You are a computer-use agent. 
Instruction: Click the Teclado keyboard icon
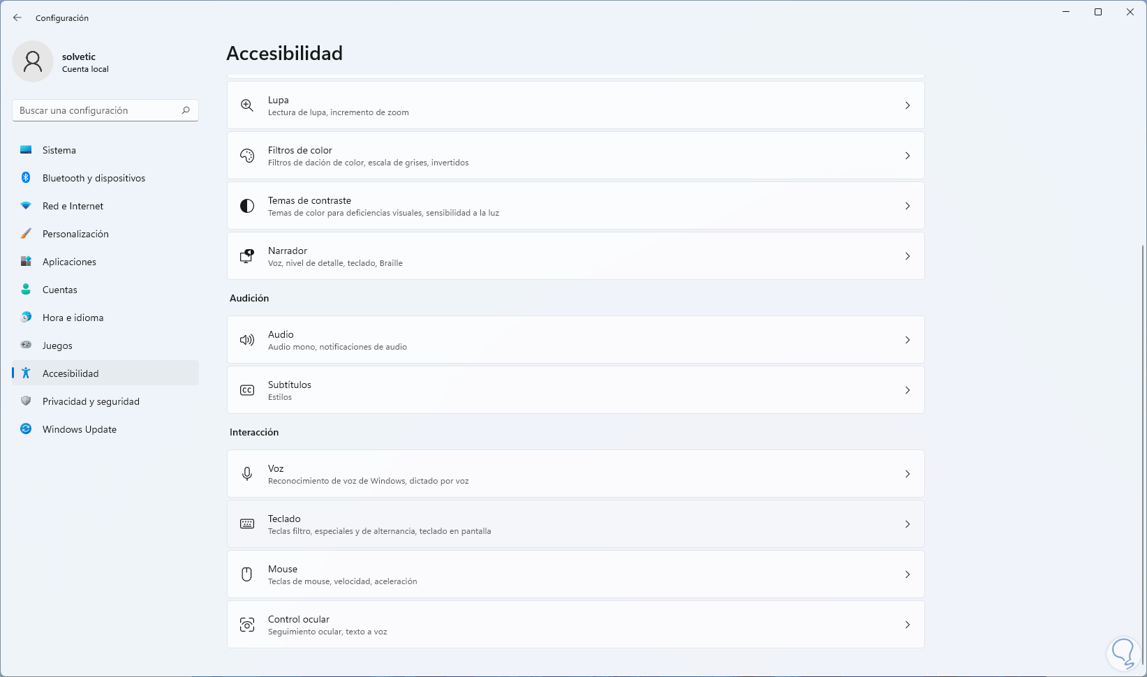tap(247, 524)
